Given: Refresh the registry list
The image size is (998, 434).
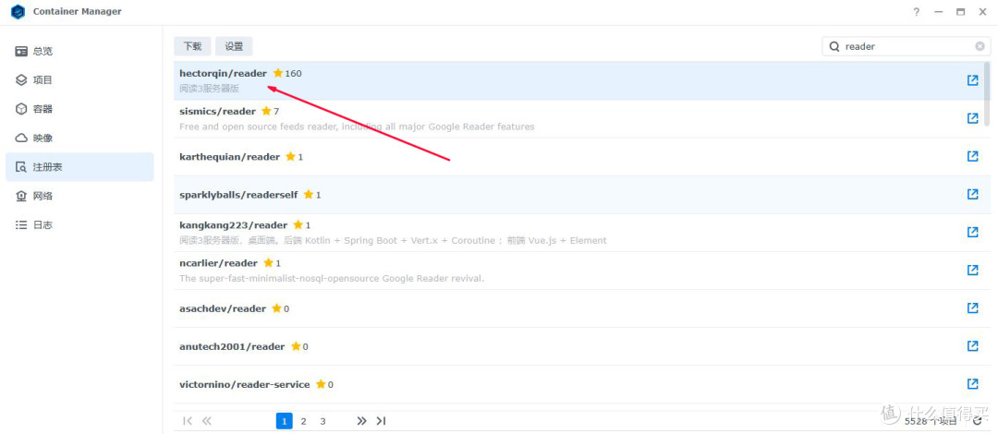Looking at the screenshot, I should coord(978,421).
